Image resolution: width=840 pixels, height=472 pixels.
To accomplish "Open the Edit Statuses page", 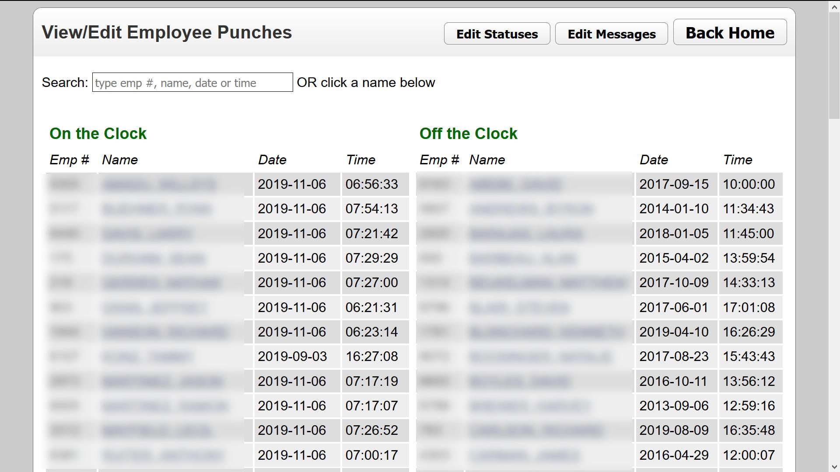I will pos(497,34).
